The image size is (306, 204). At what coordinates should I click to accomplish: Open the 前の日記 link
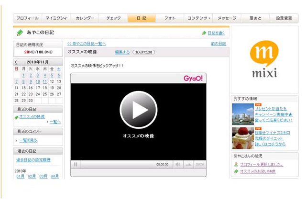pos(219,44)
